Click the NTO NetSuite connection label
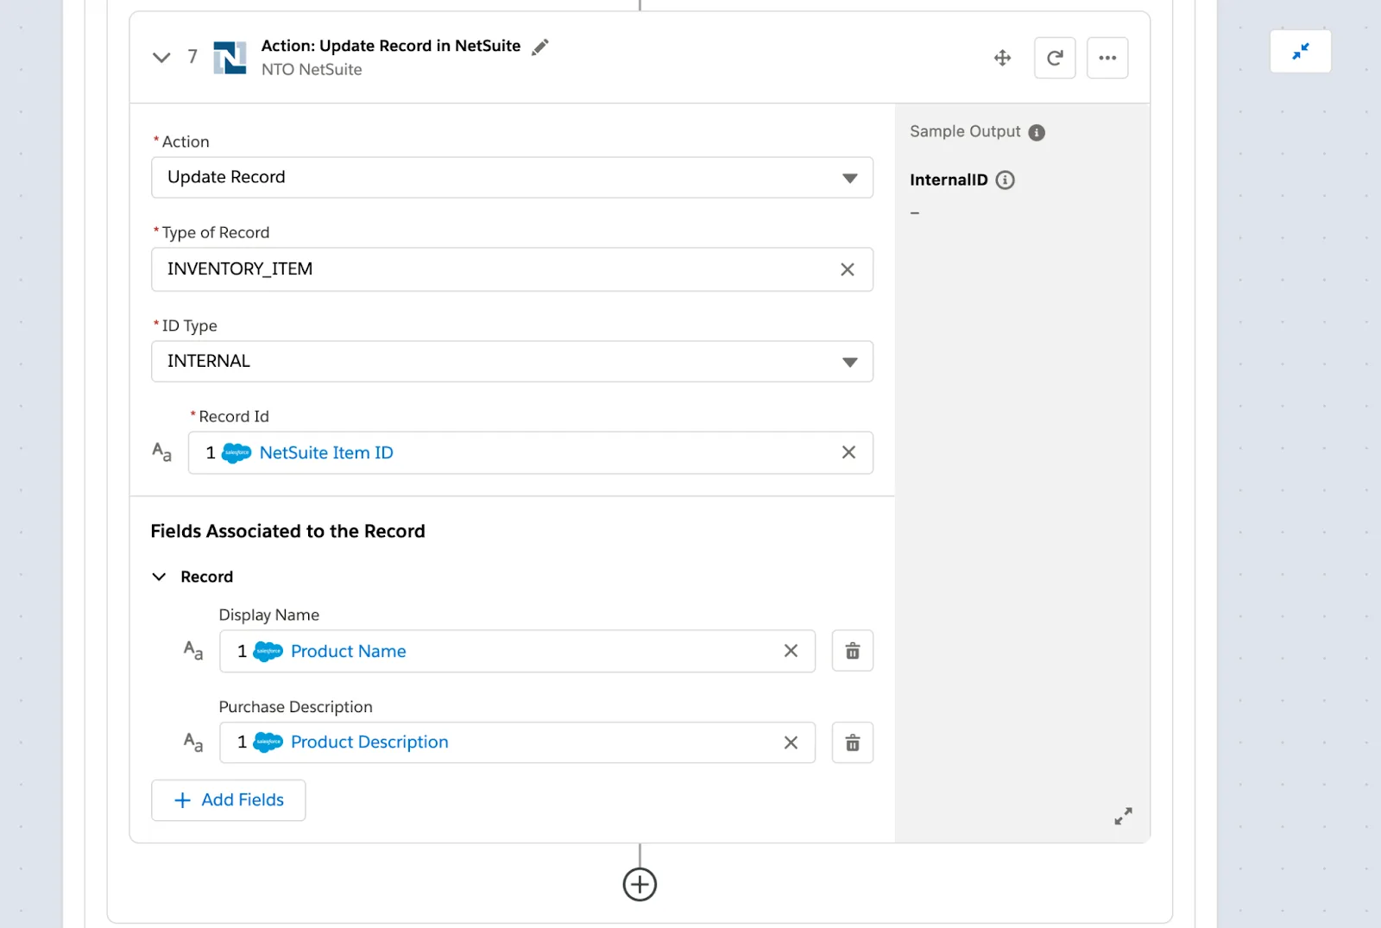The image size is (1381, 928). click(x=312, y=69)
